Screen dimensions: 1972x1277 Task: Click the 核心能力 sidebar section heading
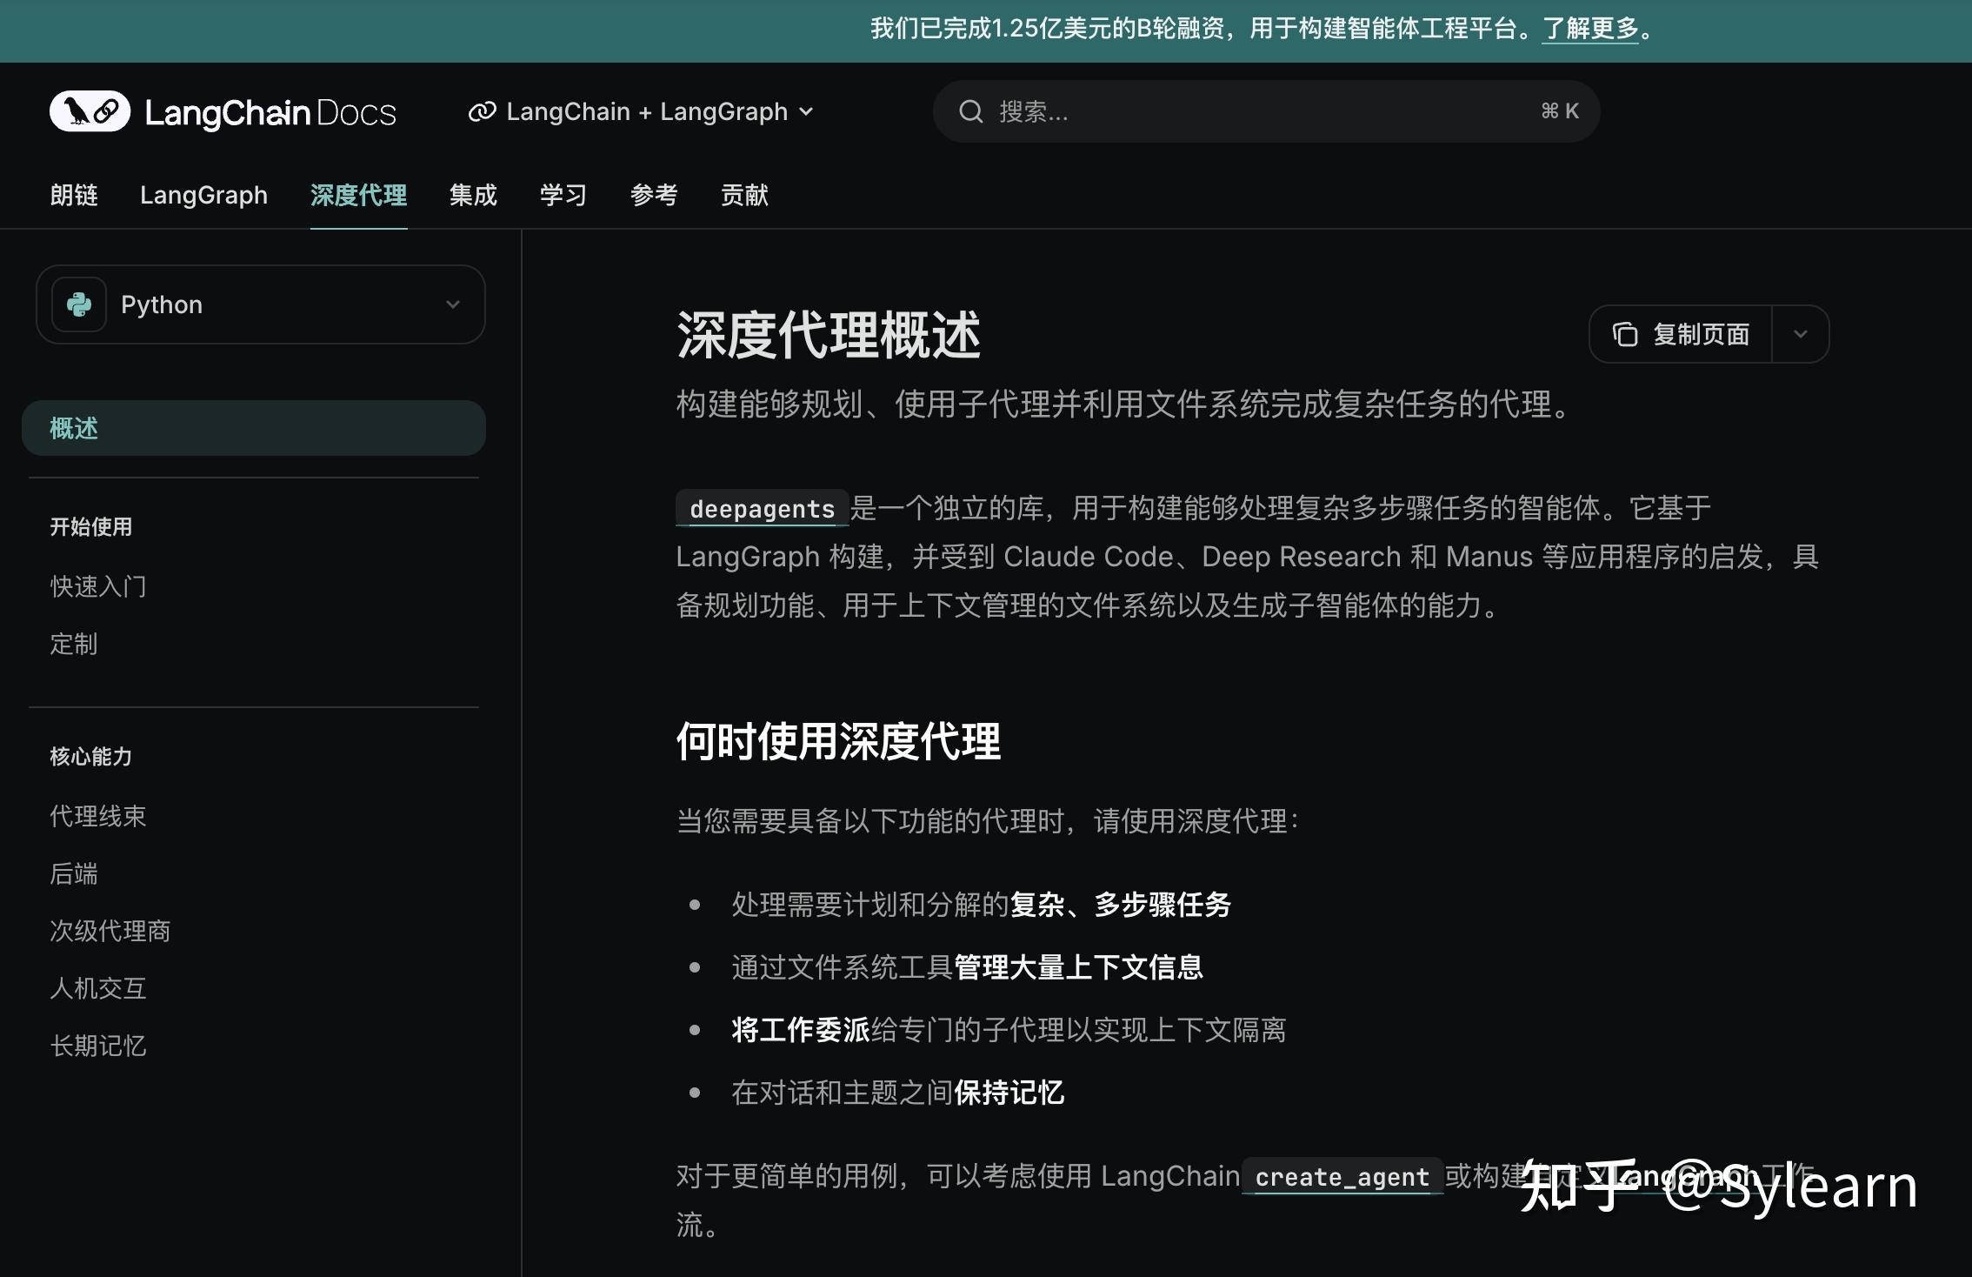pos(91,757)
